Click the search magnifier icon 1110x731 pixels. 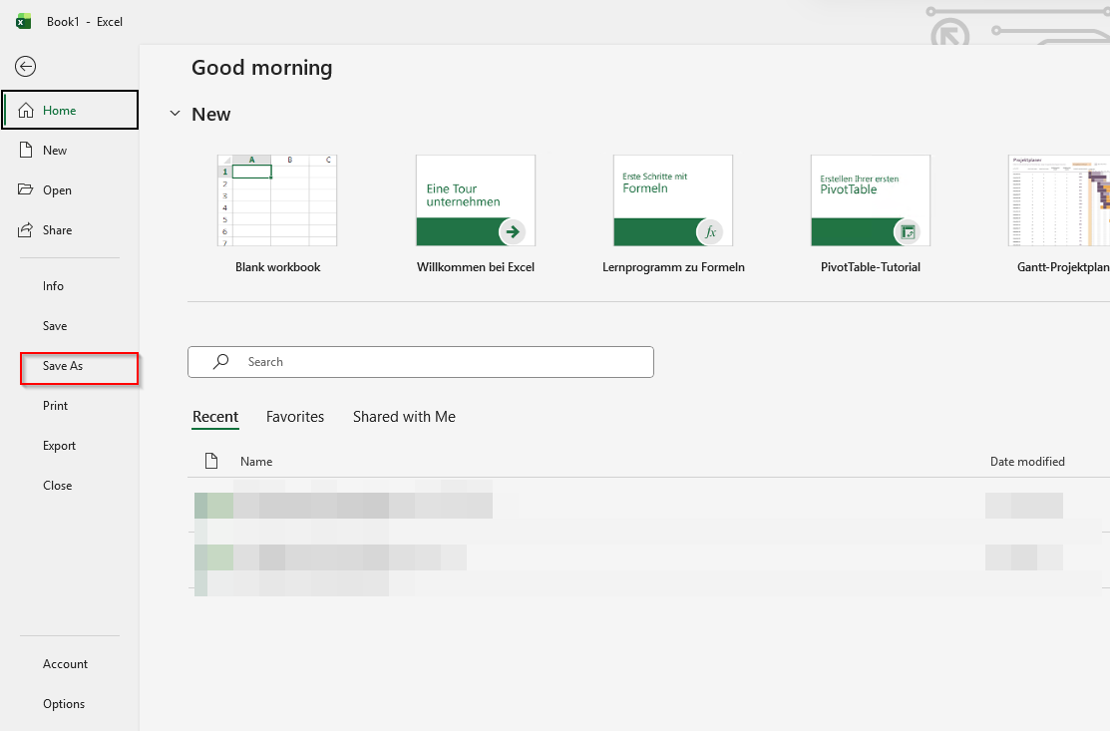[x=221, y=362]
